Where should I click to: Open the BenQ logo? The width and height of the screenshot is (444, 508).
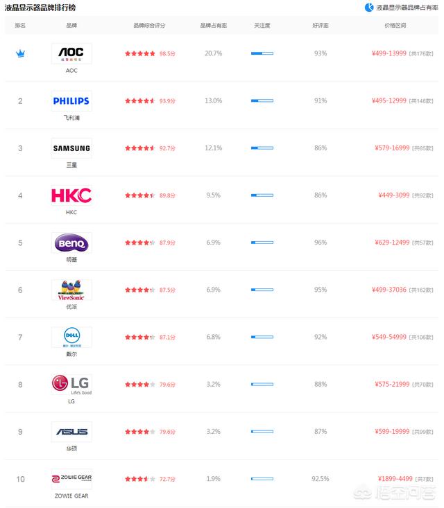pos(71,243)
